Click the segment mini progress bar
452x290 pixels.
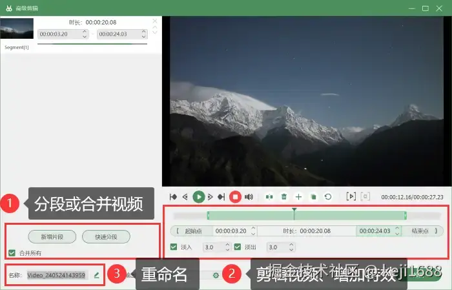tap(92, 44)
